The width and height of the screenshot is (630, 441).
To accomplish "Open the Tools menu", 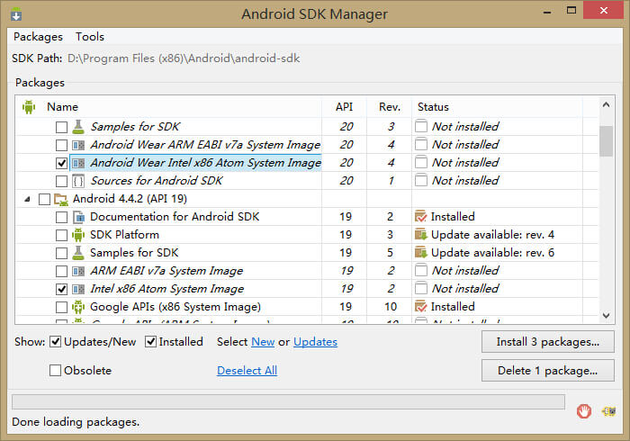I will pyautogui.click(x=90, y=37).
